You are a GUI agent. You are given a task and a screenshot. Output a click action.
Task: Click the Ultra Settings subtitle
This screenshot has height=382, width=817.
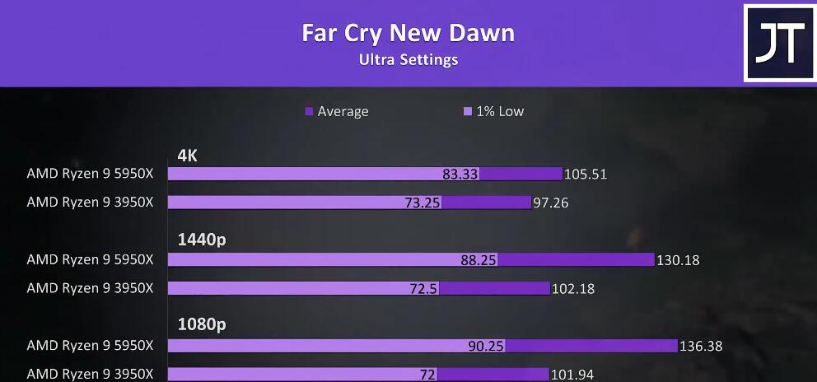point(408,59)
